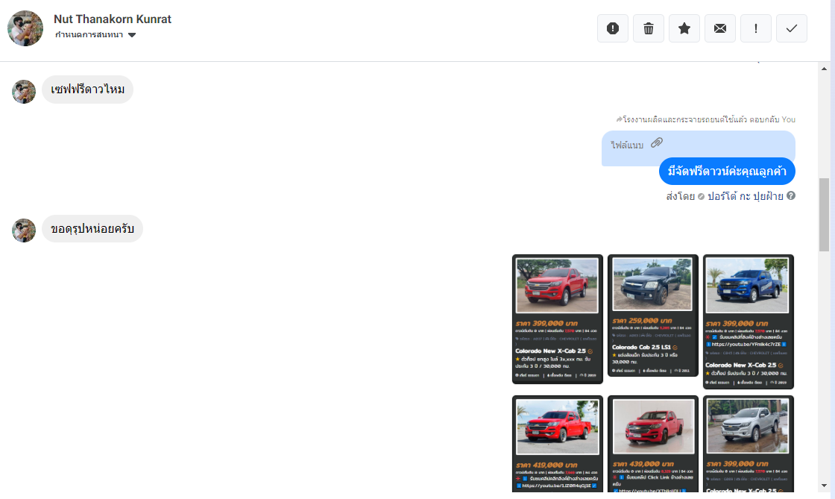835x499 pixels.
Task: Open sender name ปอร์โต้ กะ ปุยฝ้าย
Action: coord(745,196)
